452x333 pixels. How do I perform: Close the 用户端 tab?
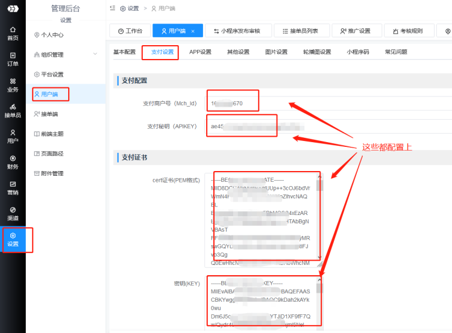[x=193, y=31]
